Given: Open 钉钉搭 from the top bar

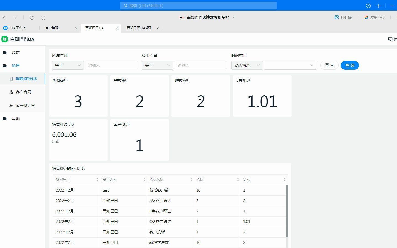Looking at the screenshot, I should [343, 17].
